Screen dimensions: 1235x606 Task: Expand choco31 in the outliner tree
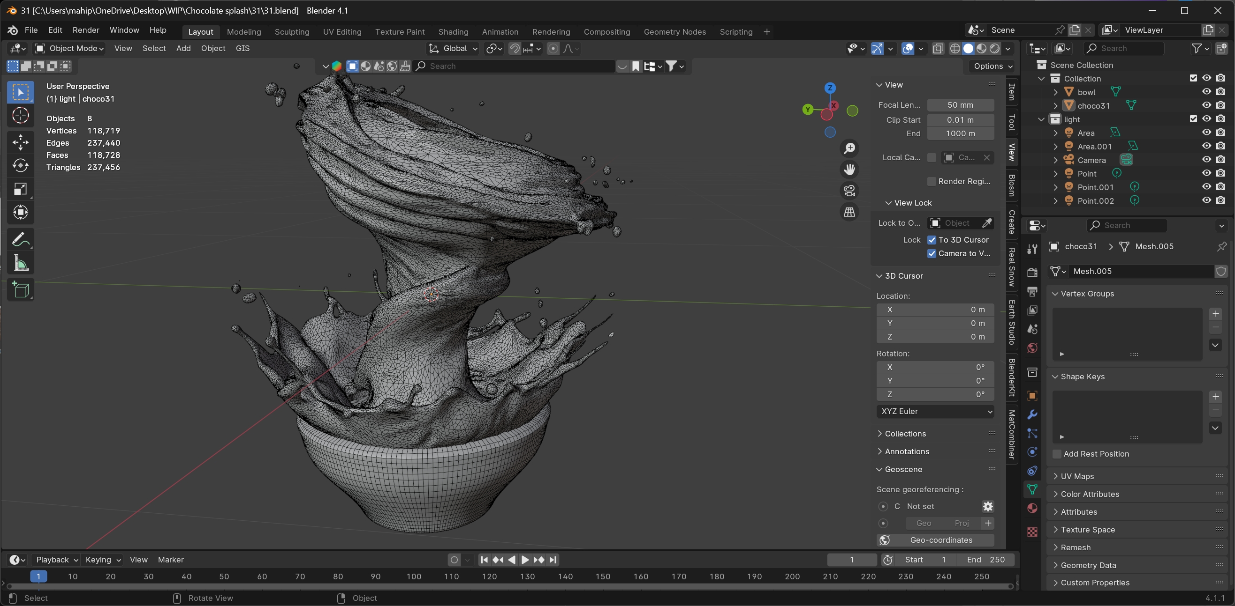click(1055, 106)
